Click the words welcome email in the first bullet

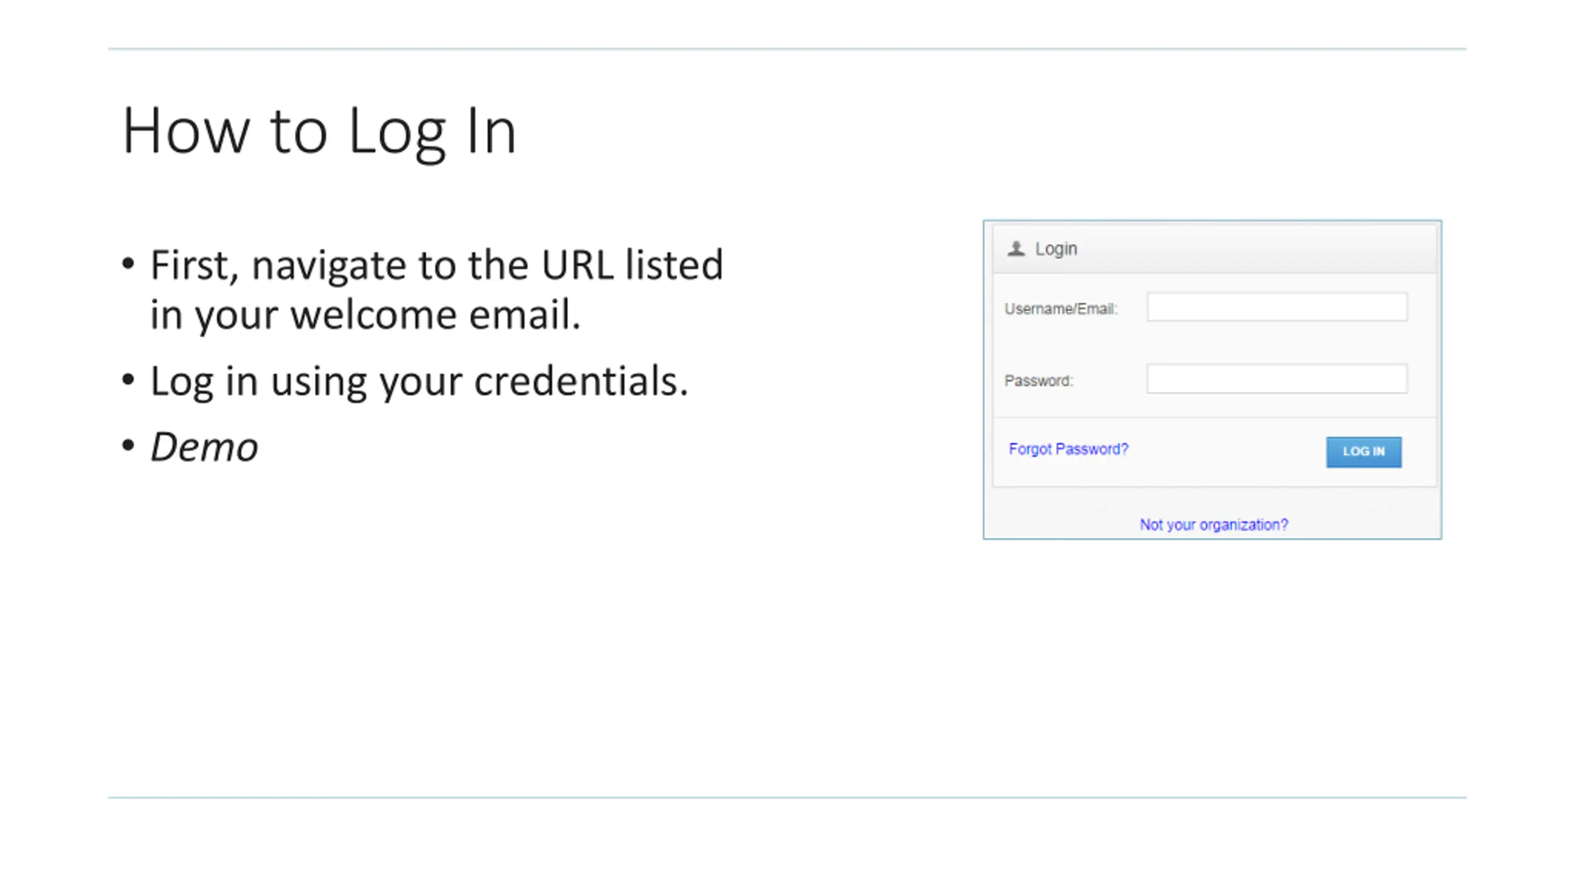(435, 315)
